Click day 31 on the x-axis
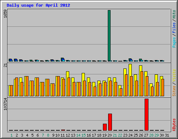This screenshot has width=178, height=139. pos(167,135)
